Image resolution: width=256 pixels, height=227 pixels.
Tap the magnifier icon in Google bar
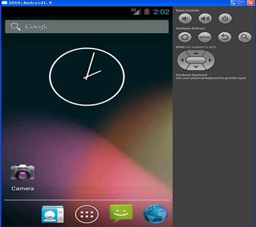(x=15, y=26)
